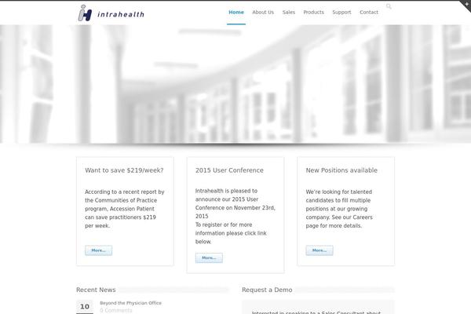The width and height of the screenshot is (471, 314).
Task: Open the Sales menu item
Action: pyautogui.click(x=289, y=13)
